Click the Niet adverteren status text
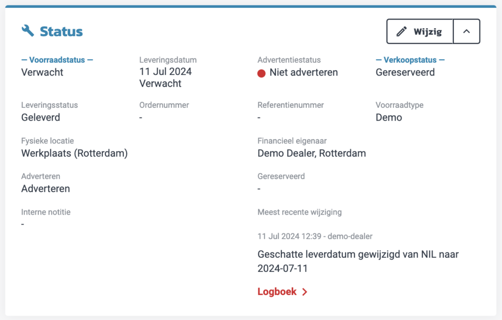The image size is (502, 320). [x=303, y=73]
